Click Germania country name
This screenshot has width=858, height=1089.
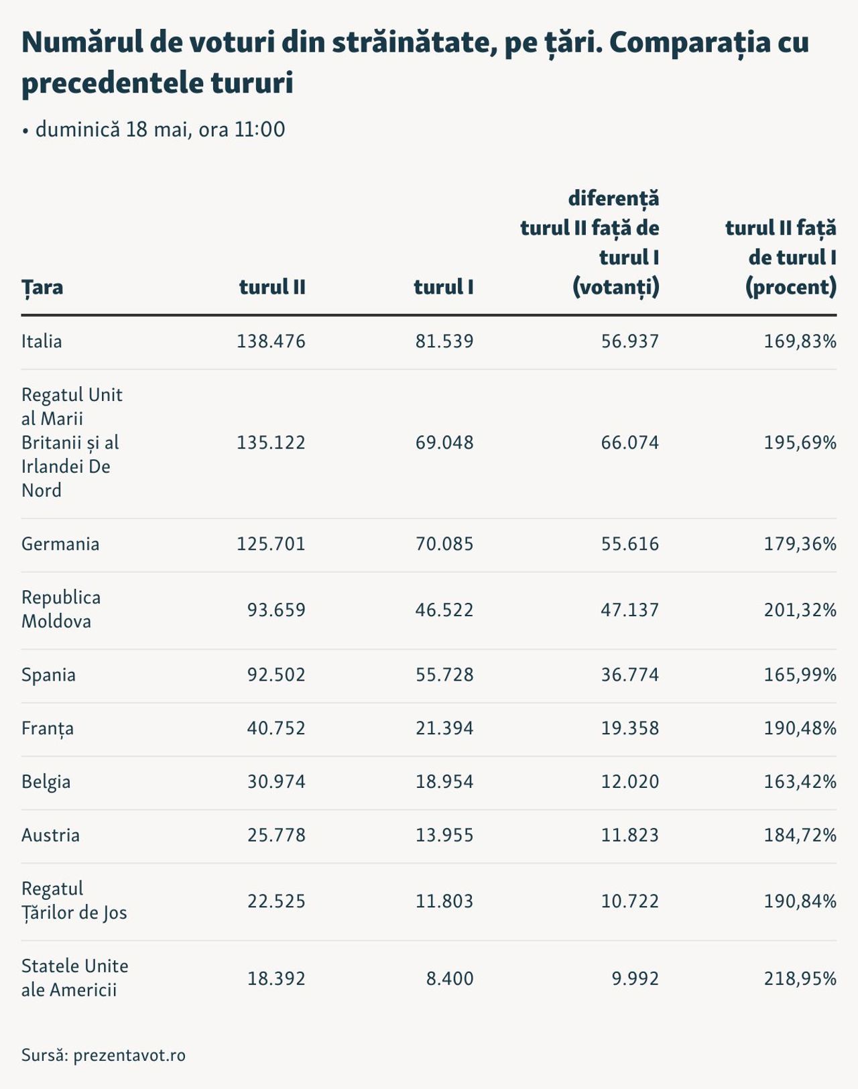(x=60, y=544)
